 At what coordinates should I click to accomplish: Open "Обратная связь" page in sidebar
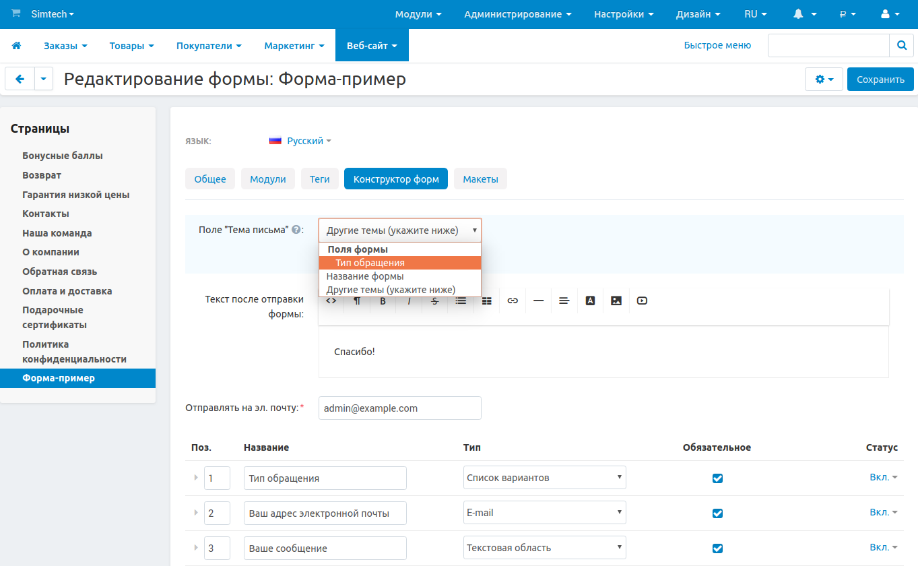pos(60,272)
